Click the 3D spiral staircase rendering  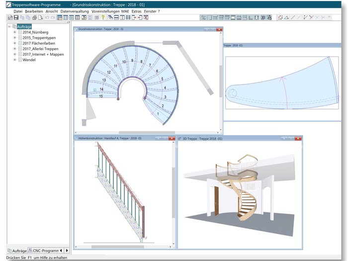coord(240,188)
